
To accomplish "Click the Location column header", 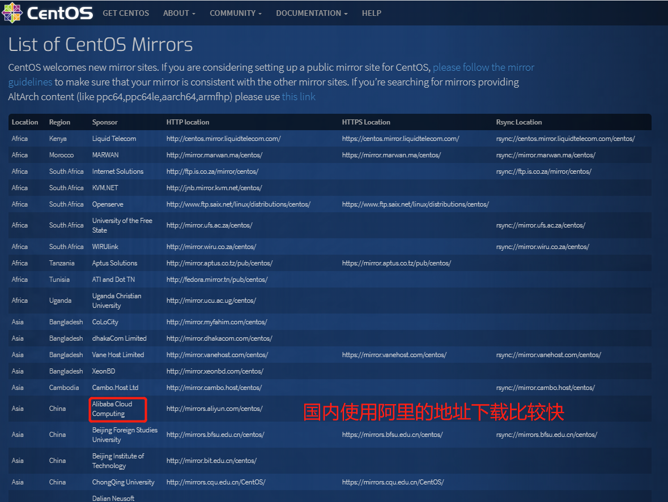I will tap(25, 122).
